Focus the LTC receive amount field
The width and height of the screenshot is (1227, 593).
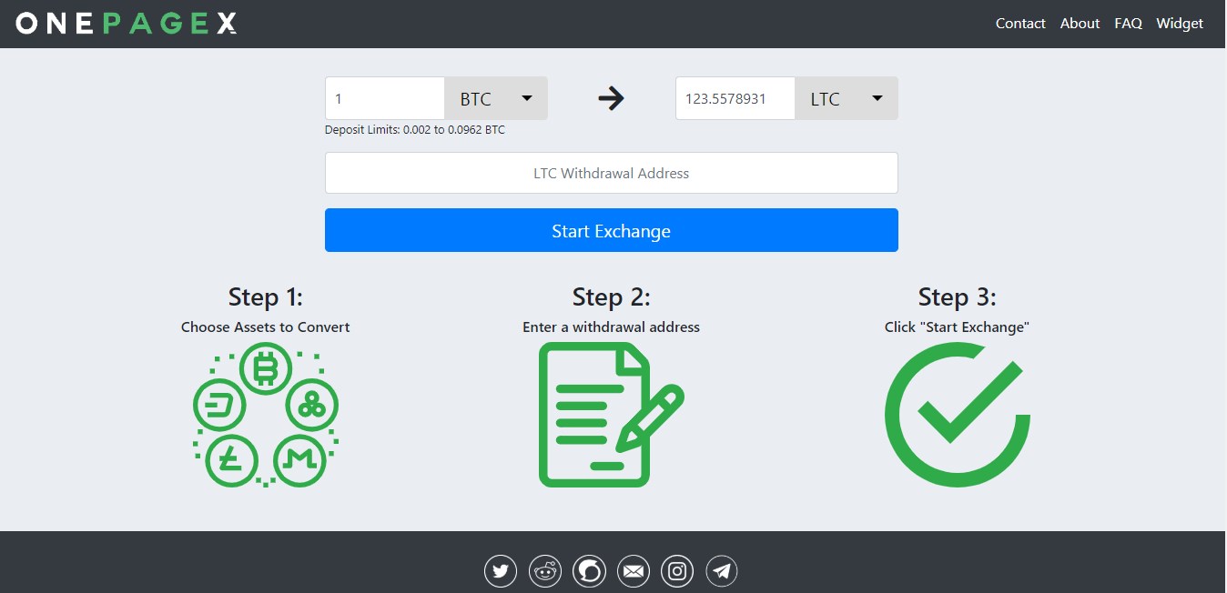point(735,98)
